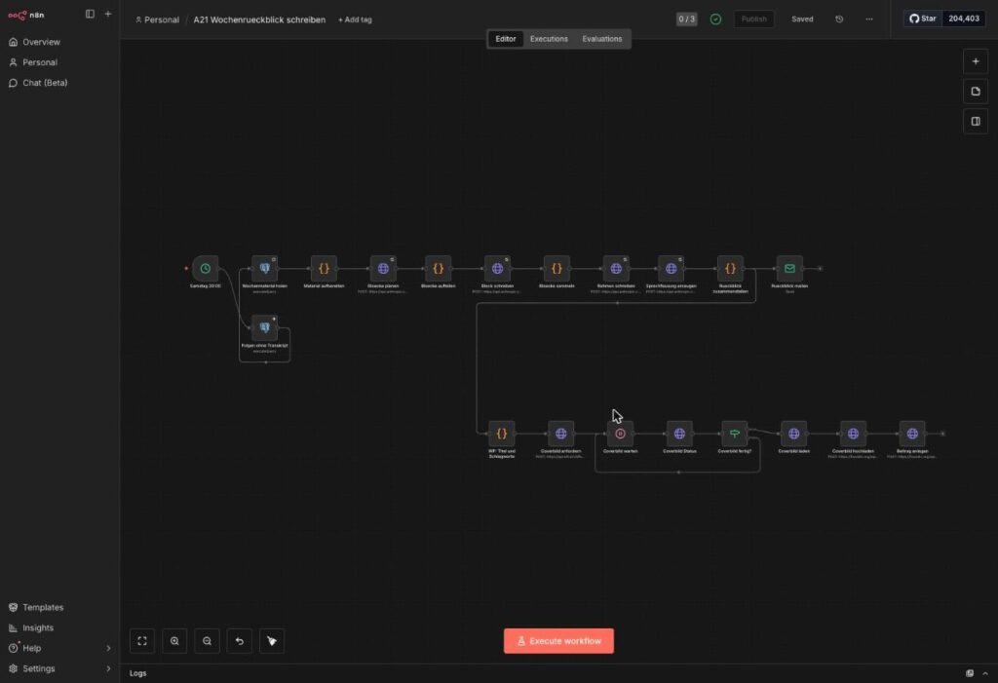Switch to the Executions tab
Image resolution: width=998 pixels, height=683 pixels.
pos(549,39)
